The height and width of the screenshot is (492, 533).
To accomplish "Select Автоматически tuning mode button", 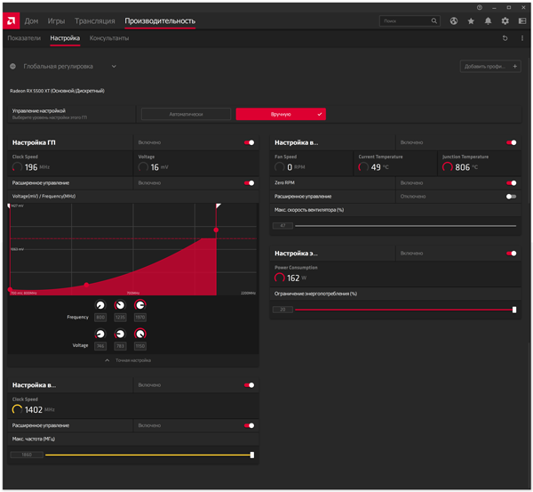I will click(x=185, y=114).
